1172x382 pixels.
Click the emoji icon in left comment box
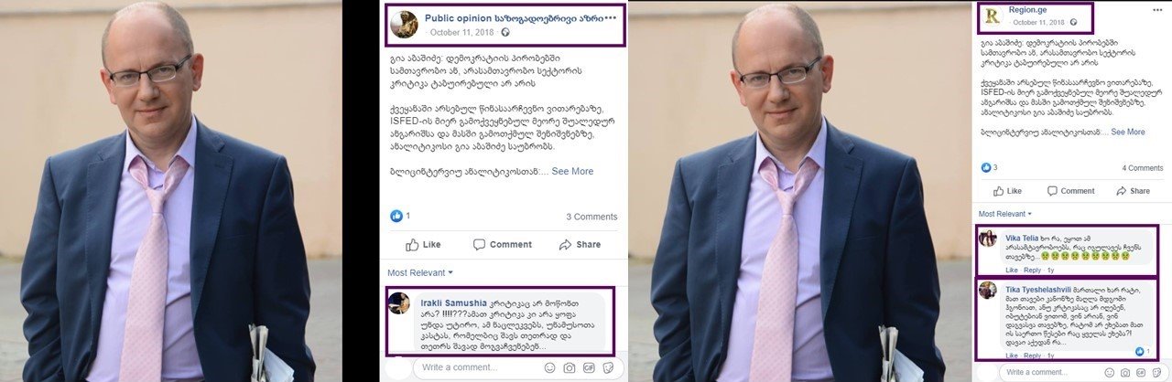click(x=549, y=367)
